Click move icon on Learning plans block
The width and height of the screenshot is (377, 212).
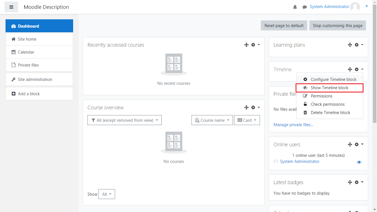coord(350,45)
